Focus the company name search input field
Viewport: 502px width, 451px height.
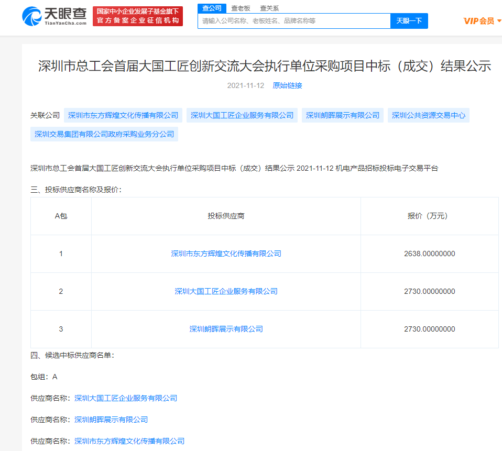(294, 21)
